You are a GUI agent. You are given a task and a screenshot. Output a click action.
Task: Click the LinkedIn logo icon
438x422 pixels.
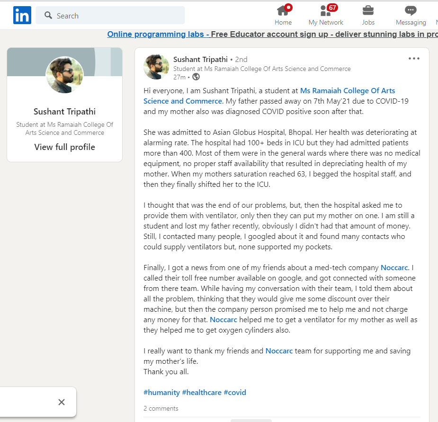pyautogui.click(x=22, y=15)
